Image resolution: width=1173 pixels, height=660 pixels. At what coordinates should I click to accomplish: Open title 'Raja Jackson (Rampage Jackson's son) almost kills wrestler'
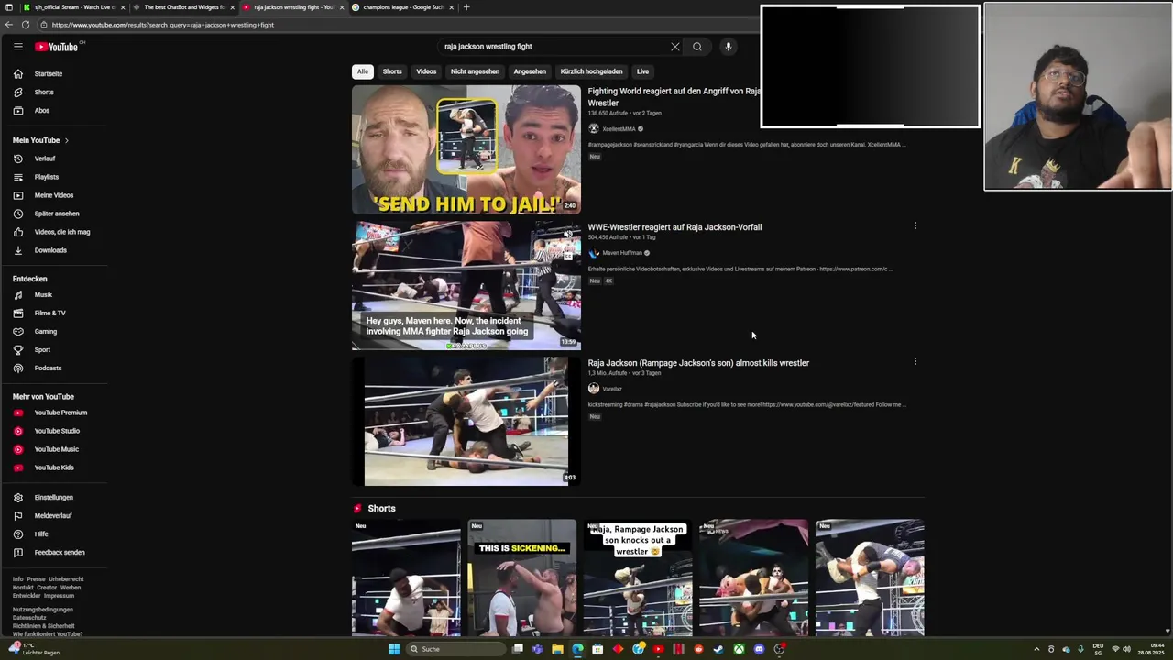(x=698, y=363)
